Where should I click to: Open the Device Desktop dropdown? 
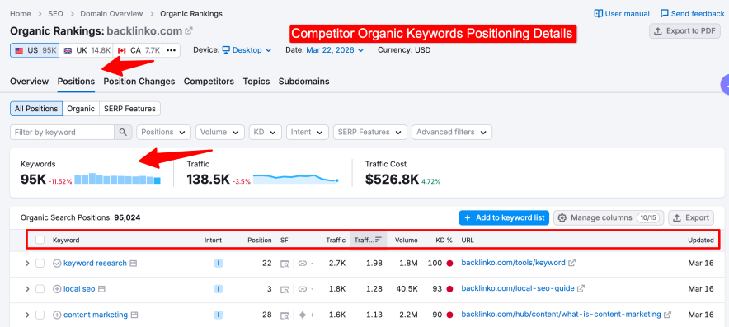point(247,50)
